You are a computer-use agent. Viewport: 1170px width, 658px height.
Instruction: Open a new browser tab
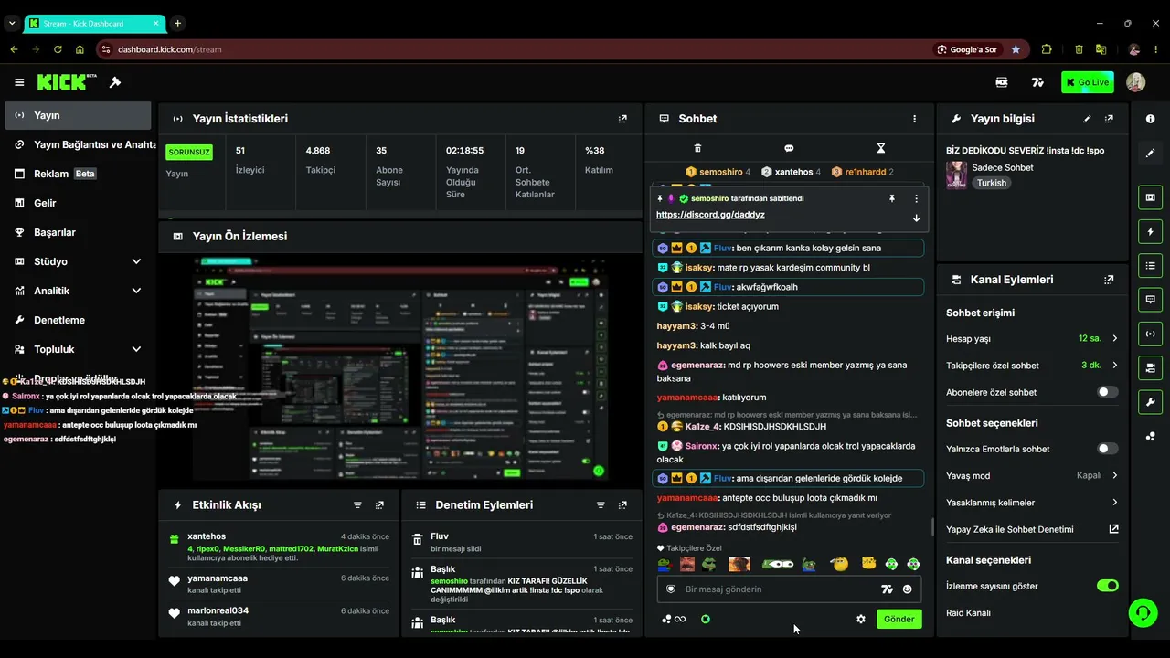click(177, 23)
